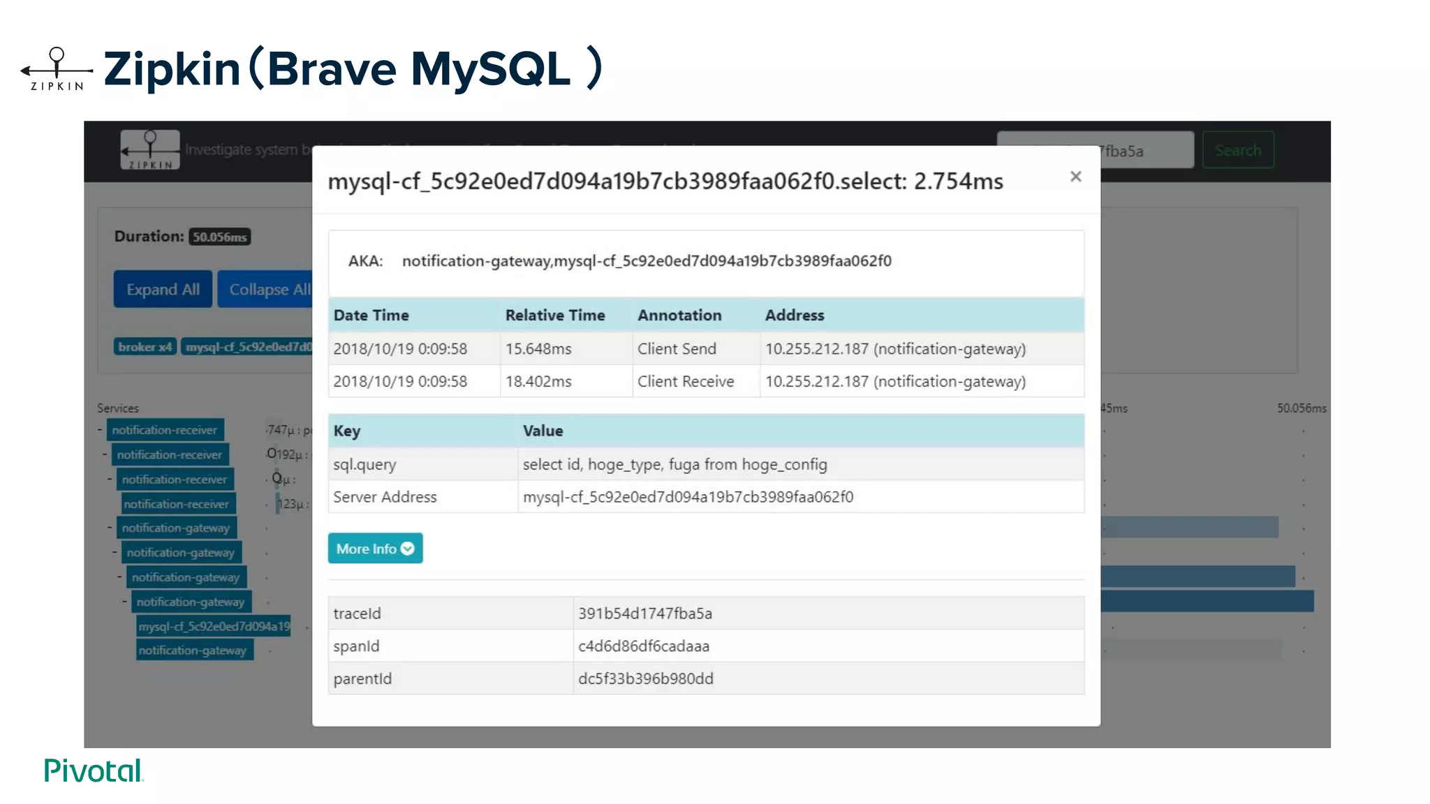The width and height of the screenshot is (1430, 804).
Task: Click the Pivotal logo
Action: pos(94,770)
